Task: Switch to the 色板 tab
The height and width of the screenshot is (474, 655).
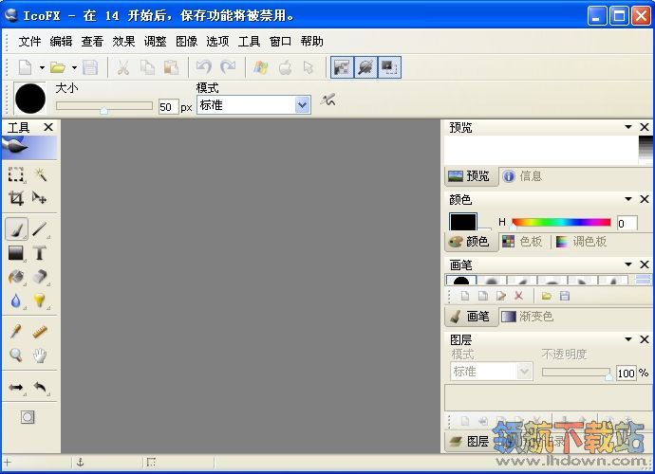Action: click(523, 241)
